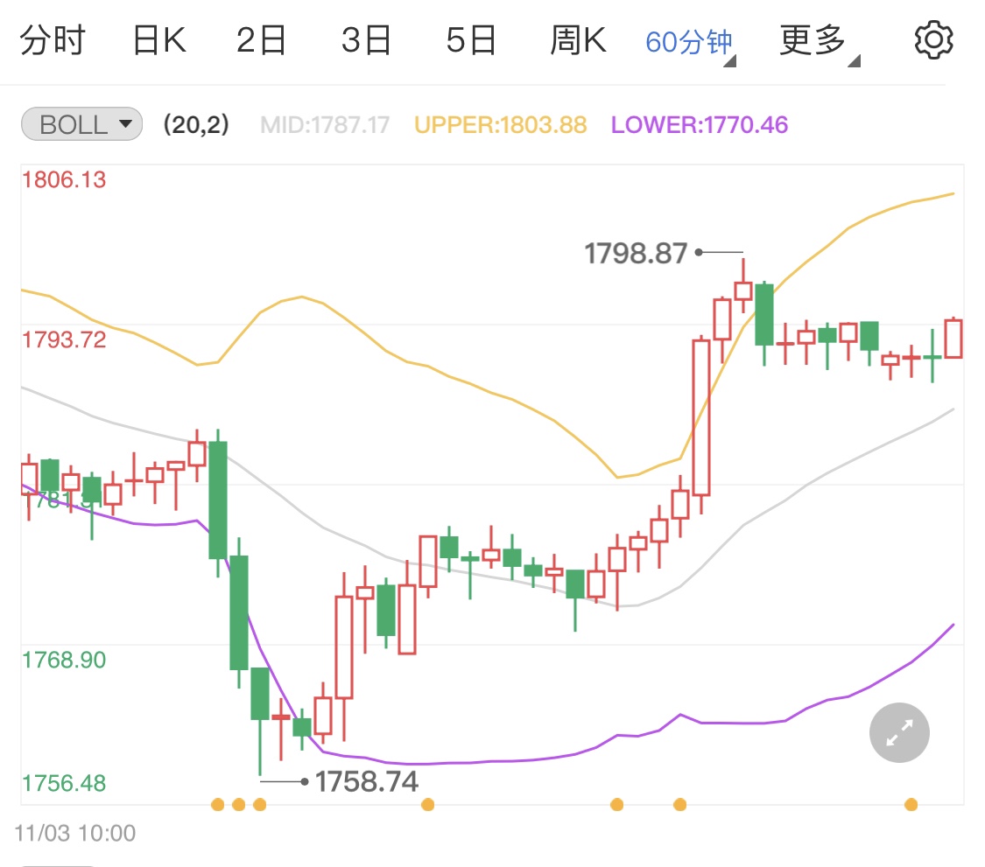Click the 1793.72 axis price label
985x867 pixels.
(x=64, y=340)
